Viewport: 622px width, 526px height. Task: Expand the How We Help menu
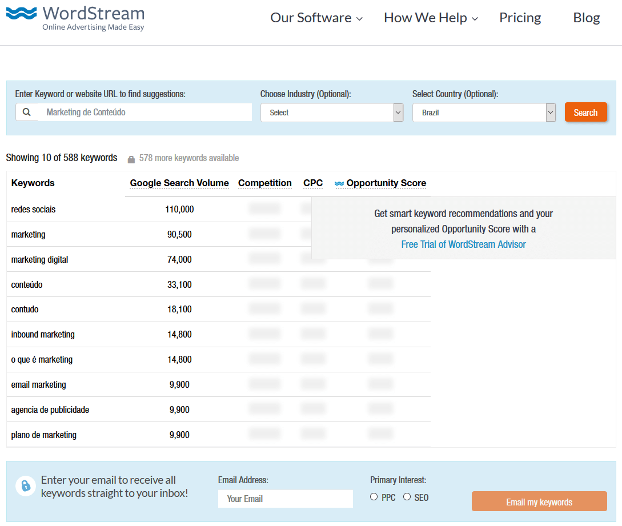pyautogui.click(x=431, y=18)
